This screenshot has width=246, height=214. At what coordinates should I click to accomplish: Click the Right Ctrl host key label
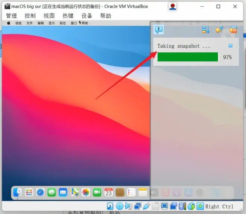click(220, 207)
